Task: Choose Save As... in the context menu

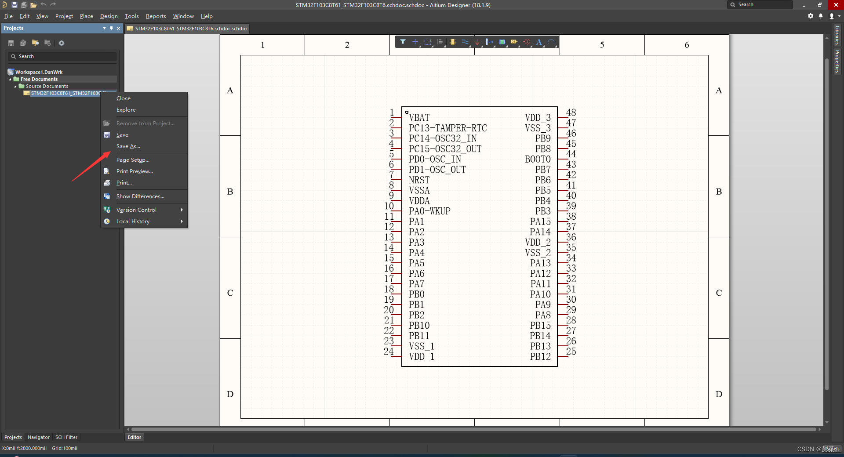Action: coord(144,146)
